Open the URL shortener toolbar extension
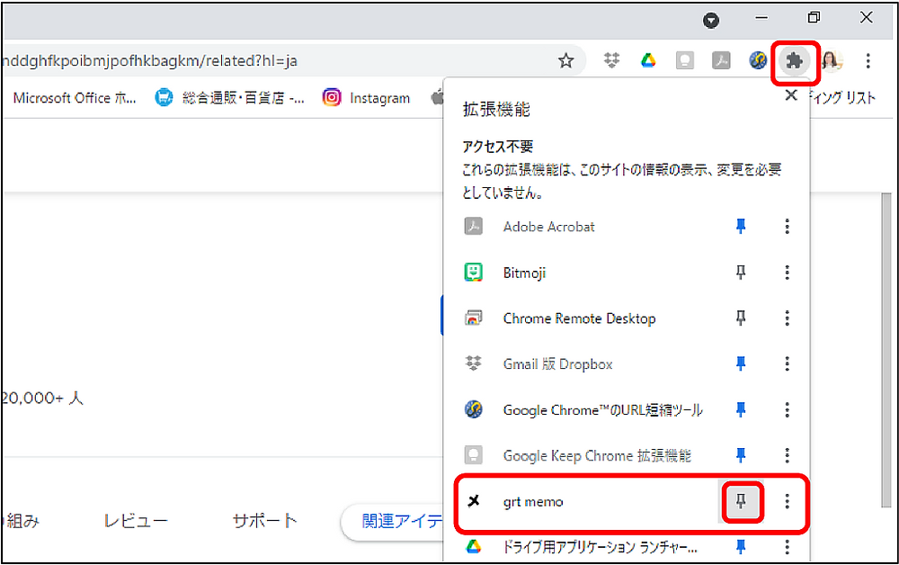 tap(758, 60)
